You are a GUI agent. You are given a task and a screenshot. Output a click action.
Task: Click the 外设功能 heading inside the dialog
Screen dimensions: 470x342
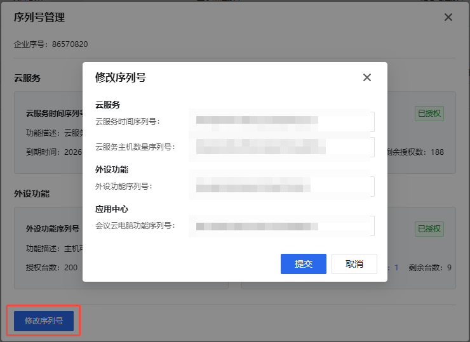click(x=112, y=169)
